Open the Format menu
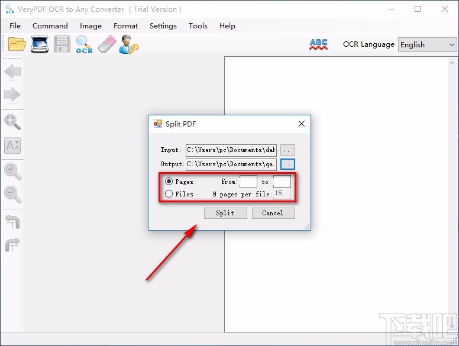The image size is (459, 346). (125, 26)
